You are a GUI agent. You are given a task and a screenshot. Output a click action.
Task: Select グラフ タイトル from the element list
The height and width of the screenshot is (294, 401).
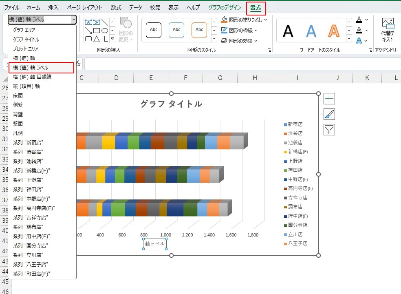point(26,40)
